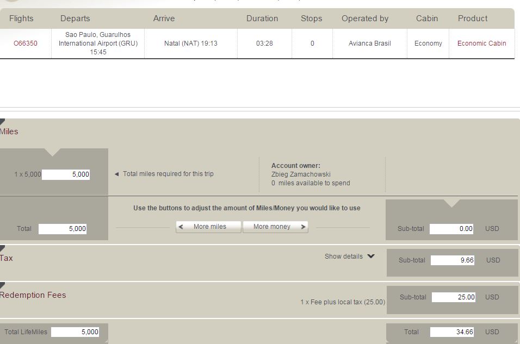Click the Tax Sub-total 9.66 field
This screenshot has width=520, height=344.
click(x=453, y=260)
